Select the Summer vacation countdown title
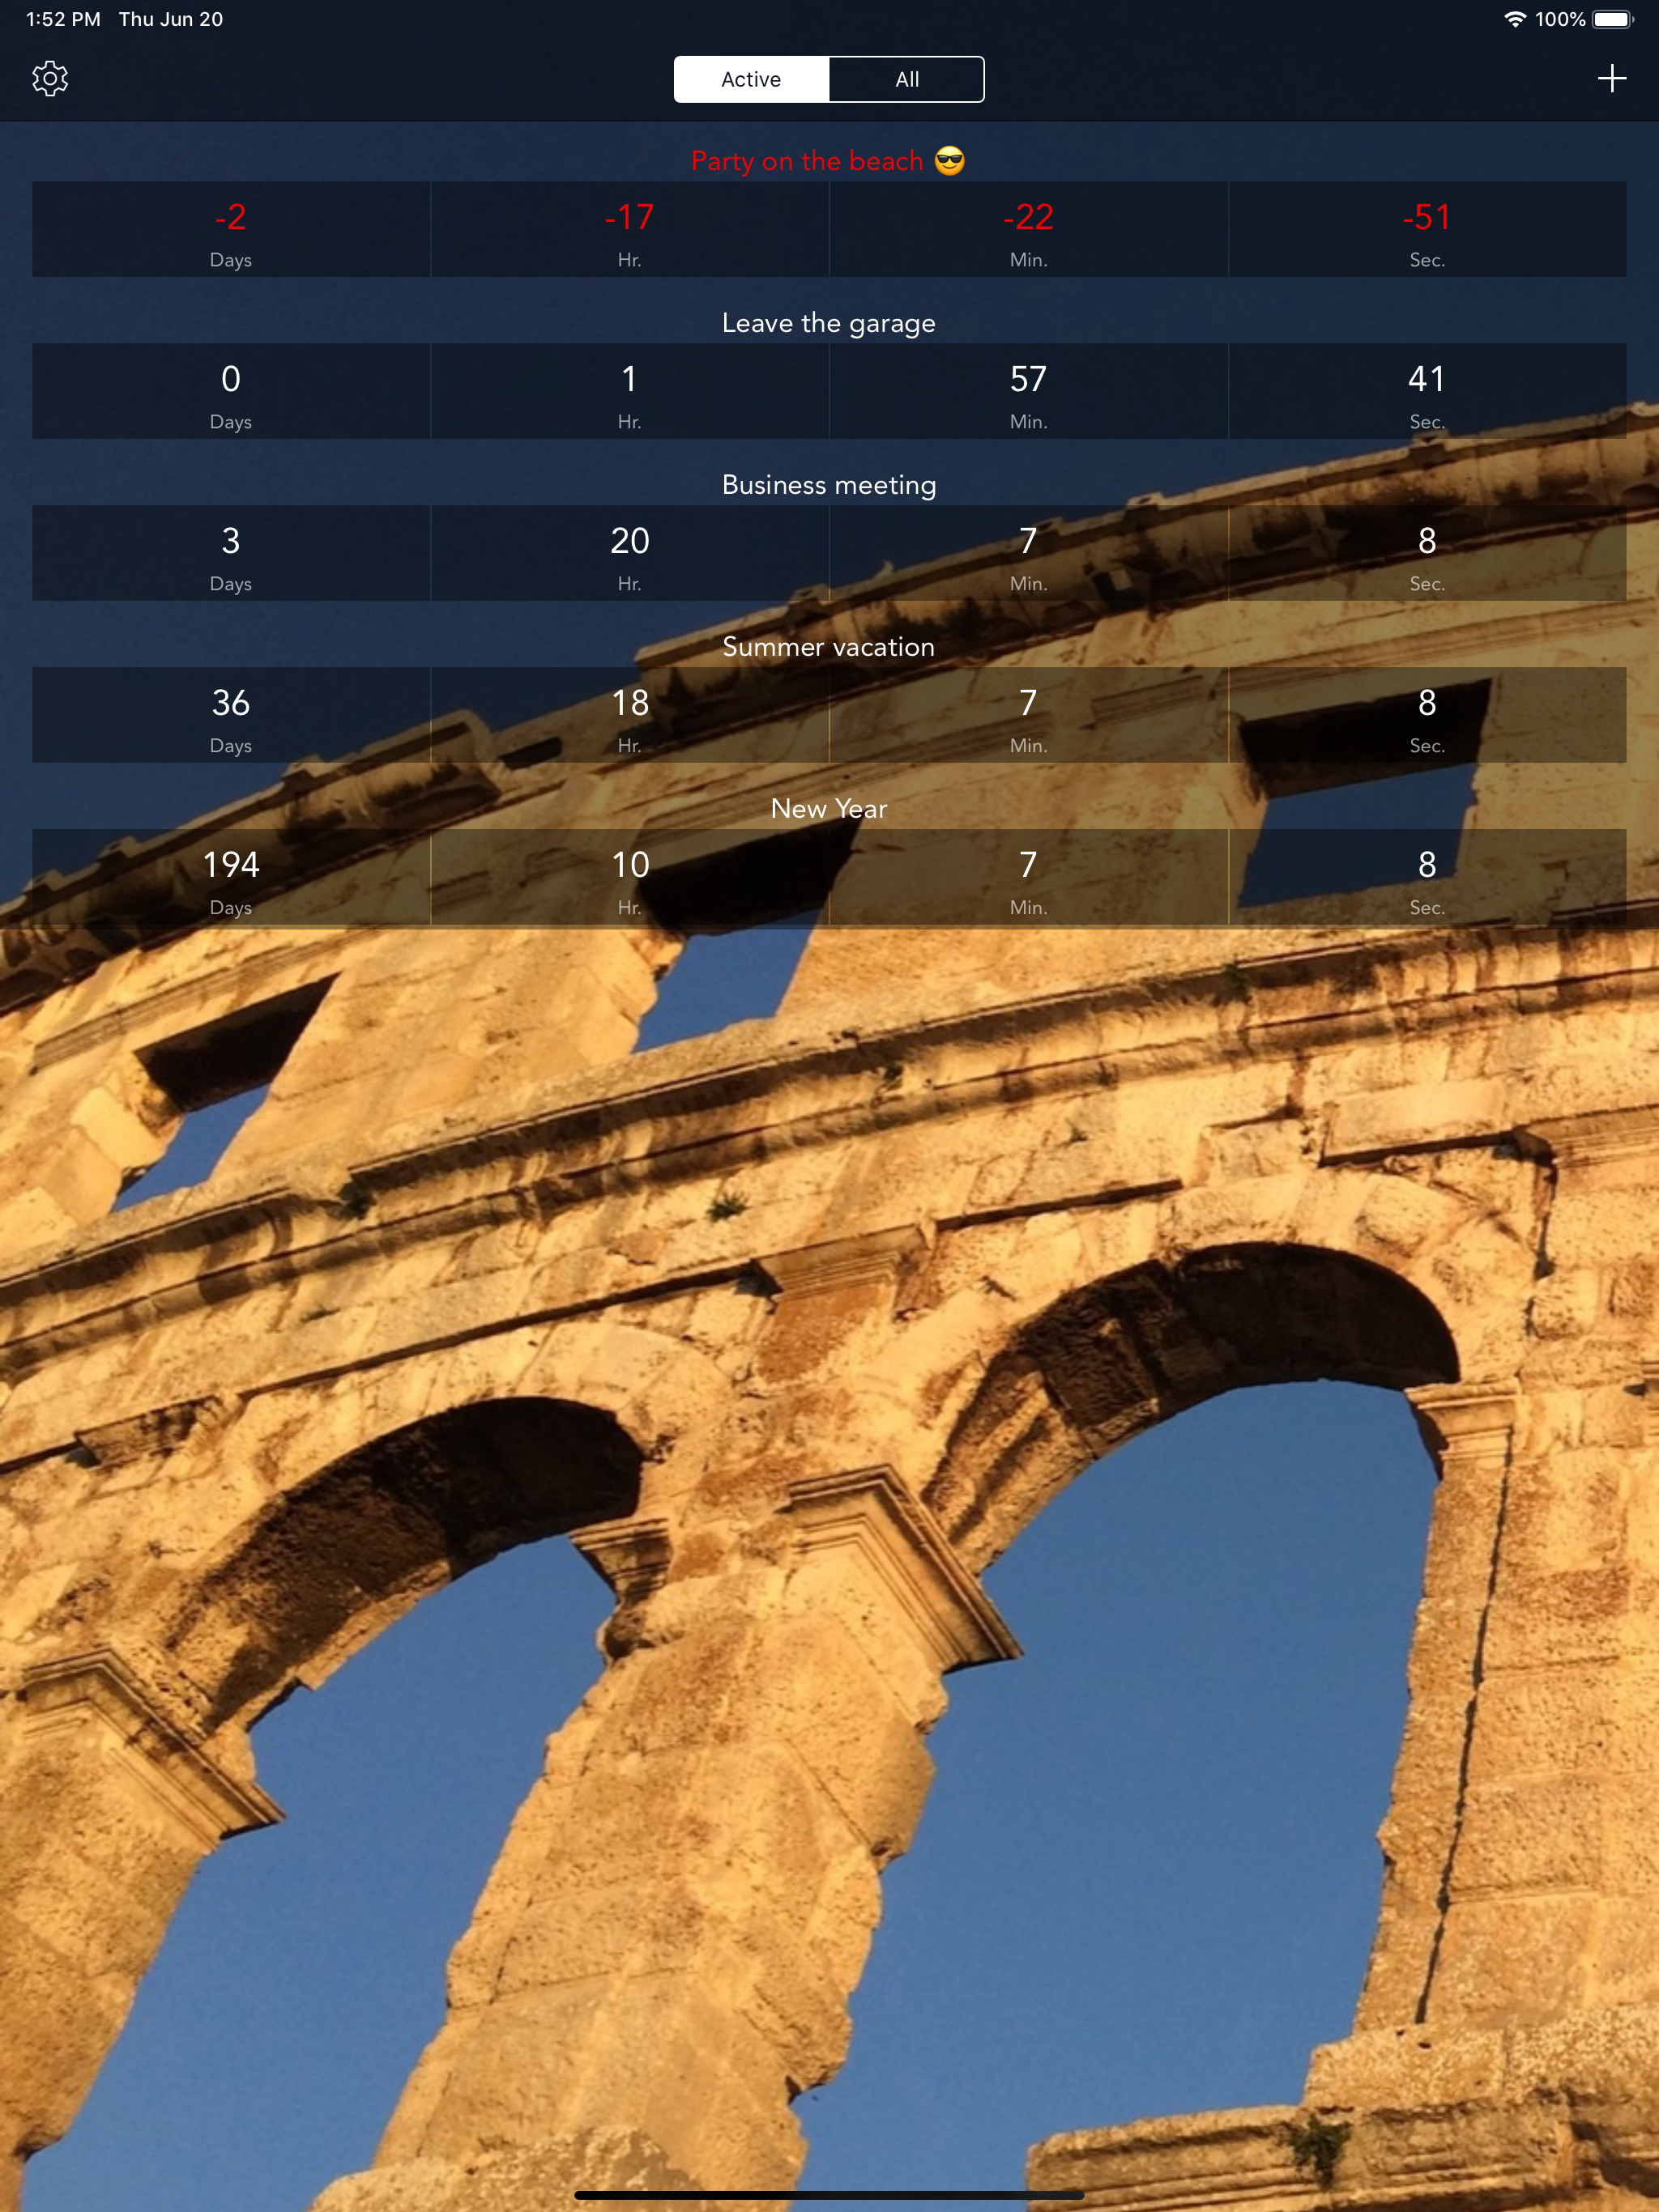 click(x=829, y=647)
